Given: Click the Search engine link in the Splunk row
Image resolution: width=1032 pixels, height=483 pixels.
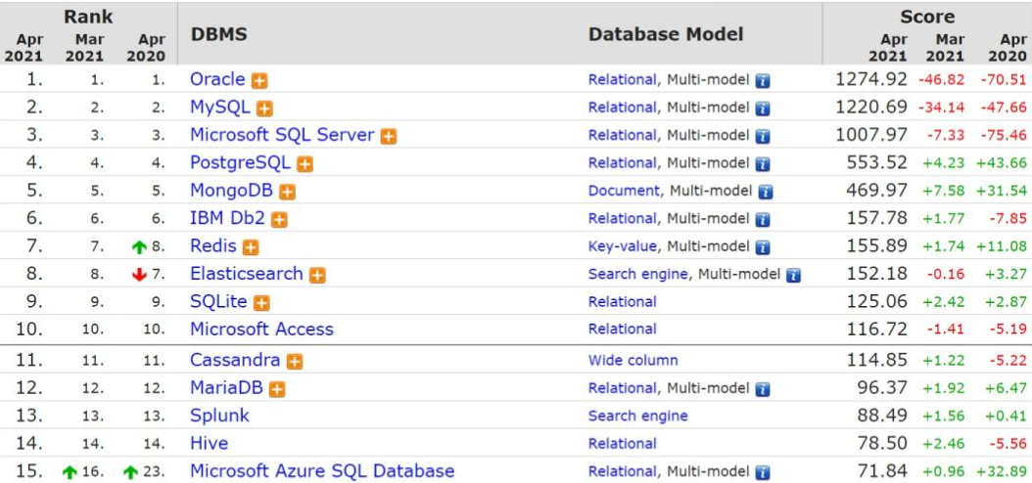Looking at the screenshot, I should (x=638, y=416).
